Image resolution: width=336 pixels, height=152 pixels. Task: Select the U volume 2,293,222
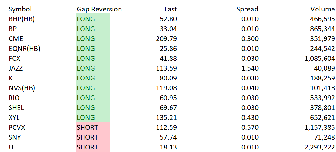point(319,147)
